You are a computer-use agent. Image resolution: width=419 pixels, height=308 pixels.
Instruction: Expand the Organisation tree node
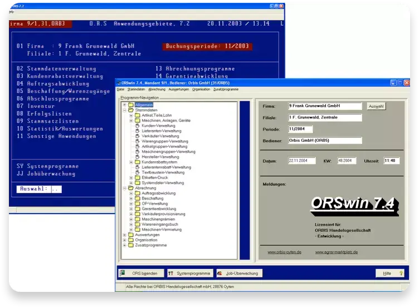point(124,240)
